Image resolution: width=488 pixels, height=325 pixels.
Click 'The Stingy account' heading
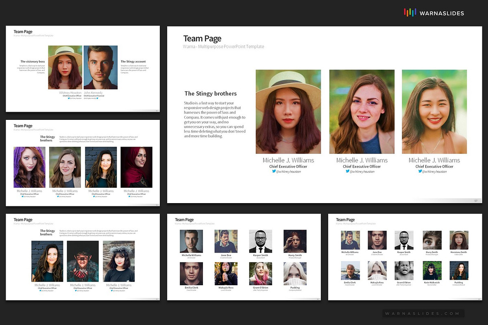(x=133, y=61)
